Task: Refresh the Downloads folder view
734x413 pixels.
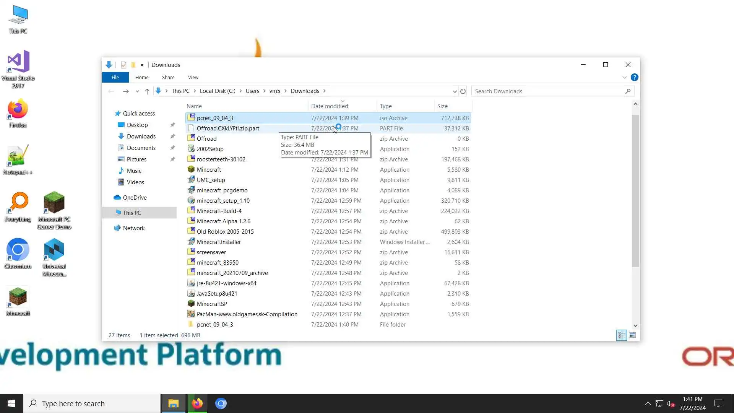Action: tap(463, 91)
